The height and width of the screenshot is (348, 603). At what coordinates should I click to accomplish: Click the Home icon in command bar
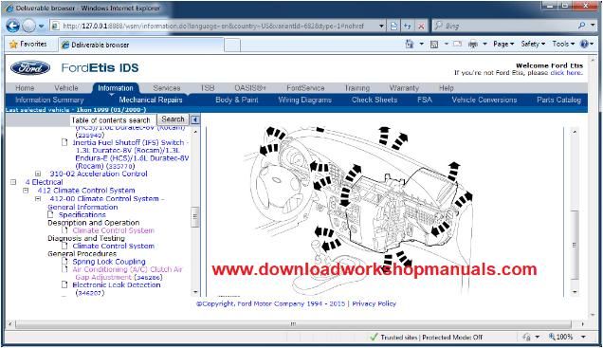410,45
